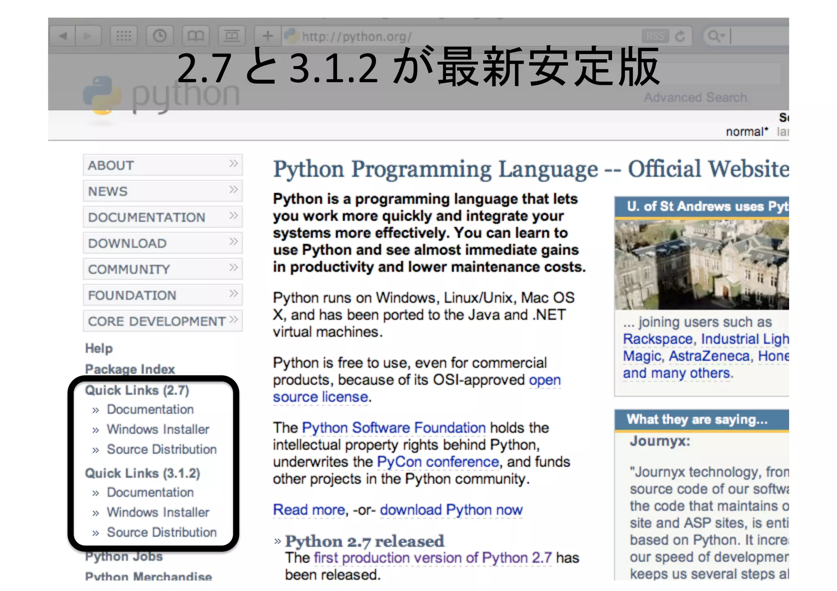837x591 pixels.
Task: Click the St Andrews building photo
Action: (701, 265)
